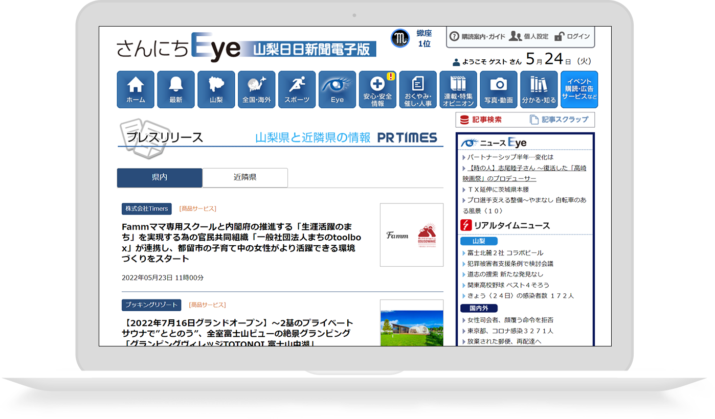
Task: Open パートナーシップ半年…変化は news link
Action: (x=510, y=157)
